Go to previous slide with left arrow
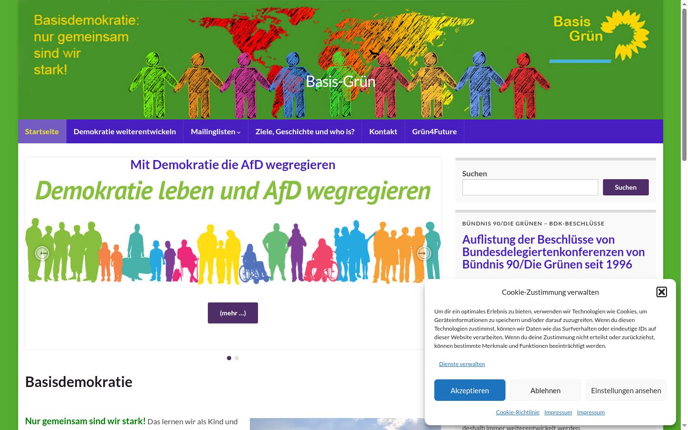 click(42, 253)
